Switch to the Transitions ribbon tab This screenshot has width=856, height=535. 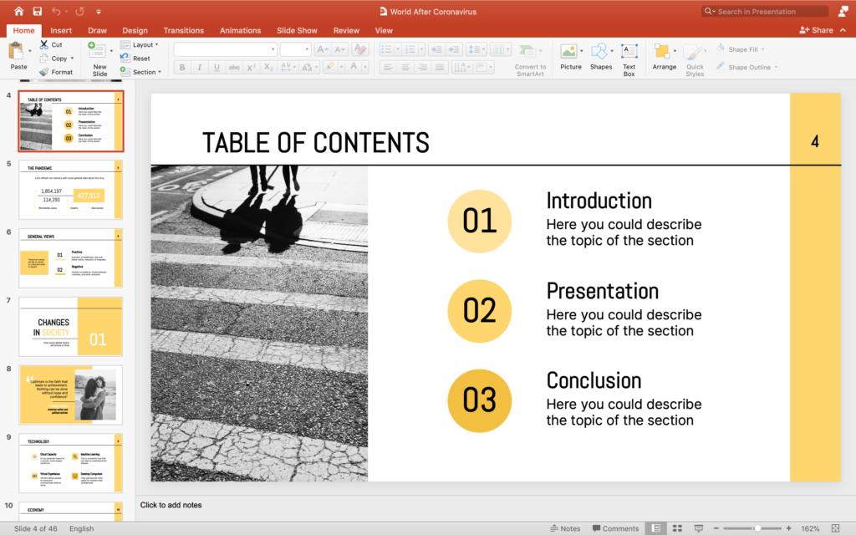coord(183,30)
